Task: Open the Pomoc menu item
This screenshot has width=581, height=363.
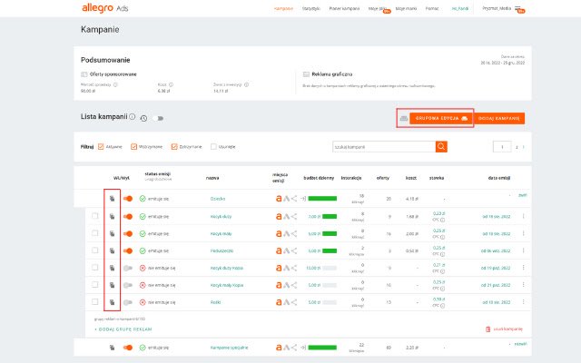Action: 432,8
